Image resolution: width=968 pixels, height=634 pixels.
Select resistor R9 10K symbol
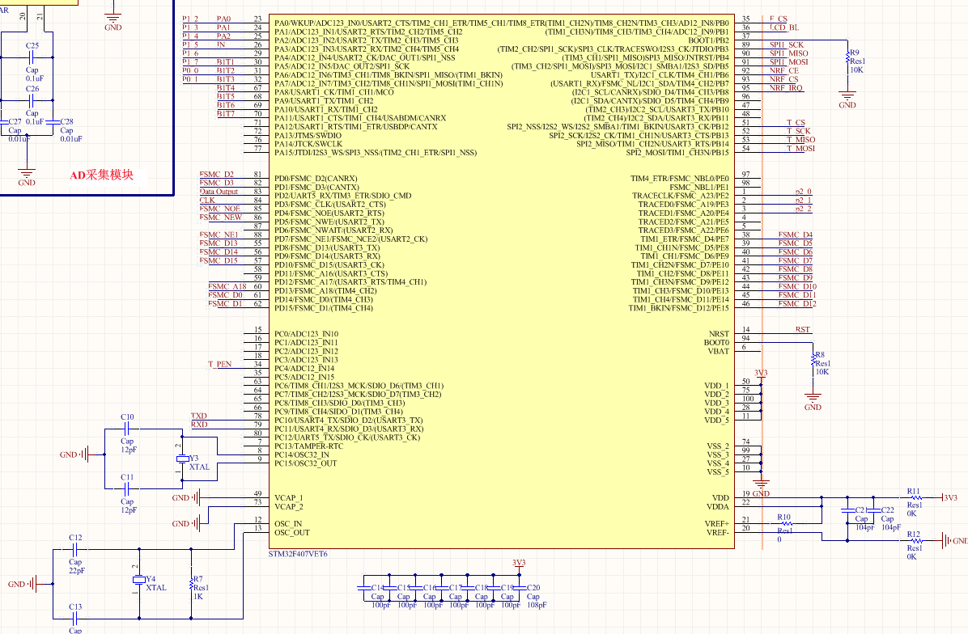(847, 57)
